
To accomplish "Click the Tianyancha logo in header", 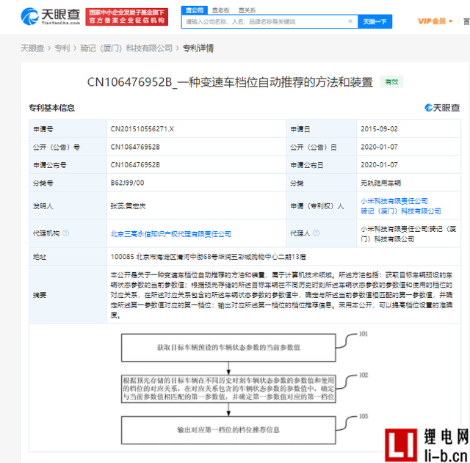I will point(51,16).
